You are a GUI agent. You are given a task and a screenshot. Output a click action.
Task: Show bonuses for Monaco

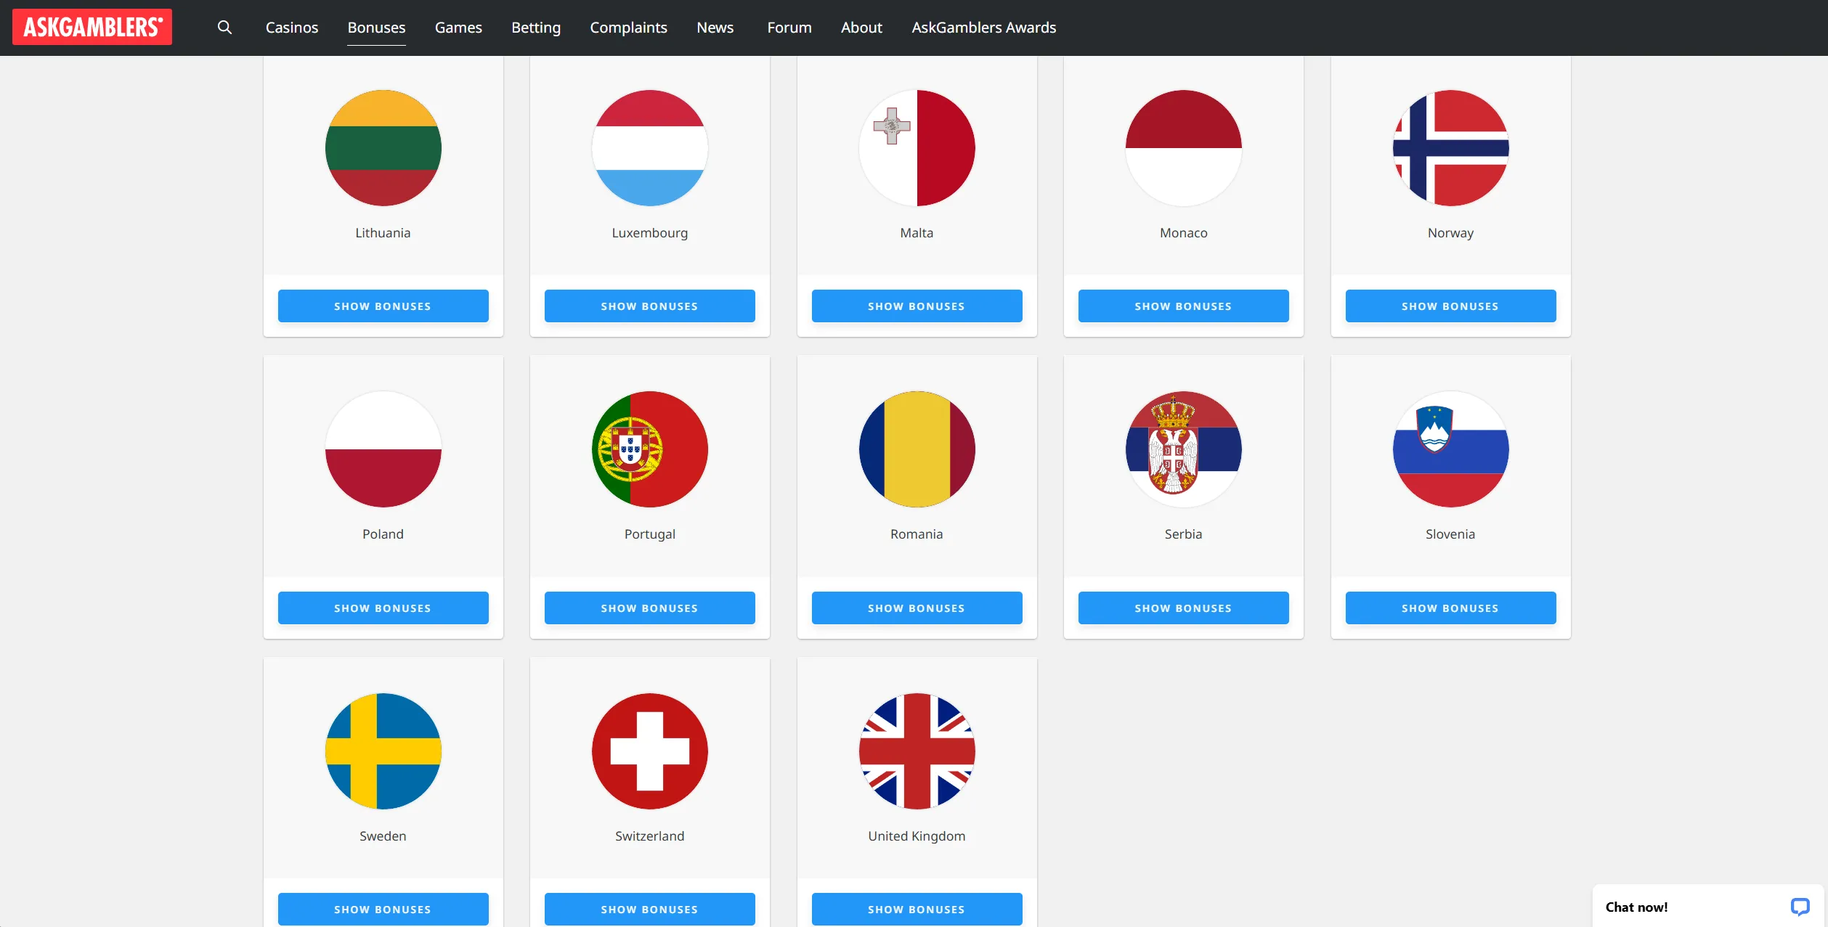coord(1183,306)
